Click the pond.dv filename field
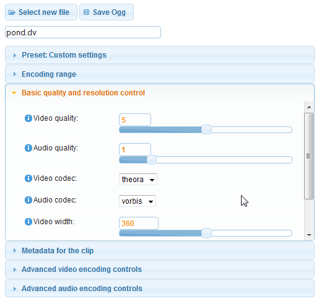319x301 pixels. (x=83, y=32)
